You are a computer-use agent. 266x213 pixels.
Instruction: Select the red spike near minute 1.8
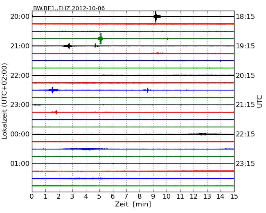(56, 112)
